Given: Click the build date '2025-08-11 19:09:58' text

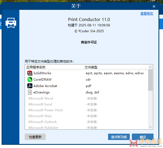Looking at the screenshot, I should 94,25.
